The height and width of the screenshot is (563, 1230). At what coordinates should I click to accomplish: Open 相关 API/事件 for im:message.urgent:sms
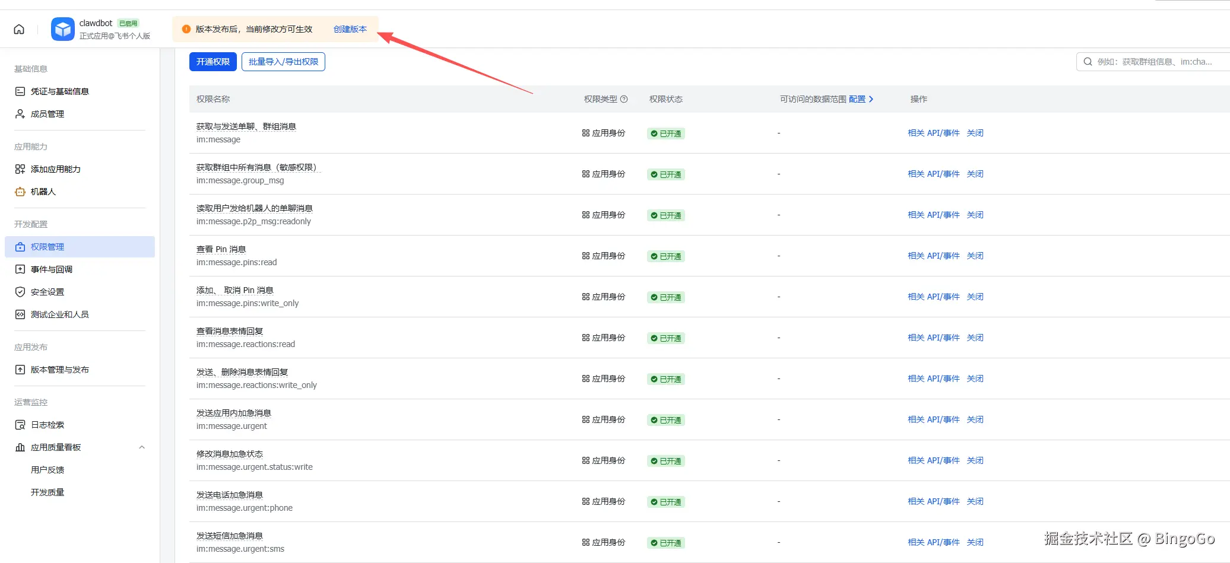click(x=934, y=542)
